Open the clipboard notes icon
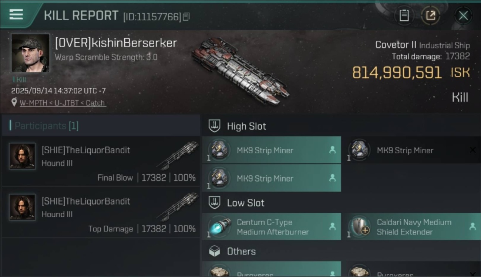481x277 pixels. [404, 16]
